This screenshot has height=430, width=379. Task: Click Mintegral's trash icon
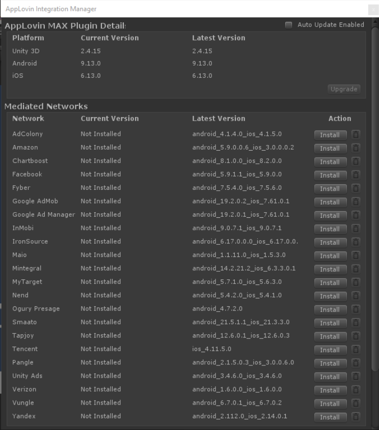coord(356,269)
